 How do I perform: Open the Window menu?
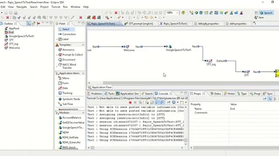click(x=75, y=7)
